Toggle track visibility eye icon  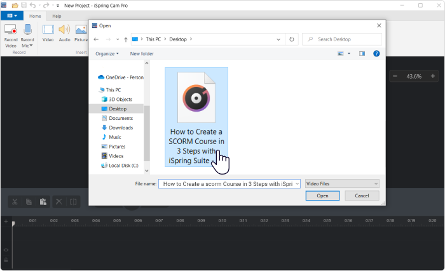tap(6, 250)
